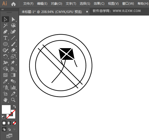Image resolution: width=149 pixels, height=140 pixels.
Task: Select the Ellipse tool
Action: (x=5, y=44)
